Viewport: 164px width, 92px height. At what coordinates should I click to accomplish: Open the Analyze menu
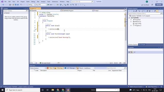click(43, 2)
